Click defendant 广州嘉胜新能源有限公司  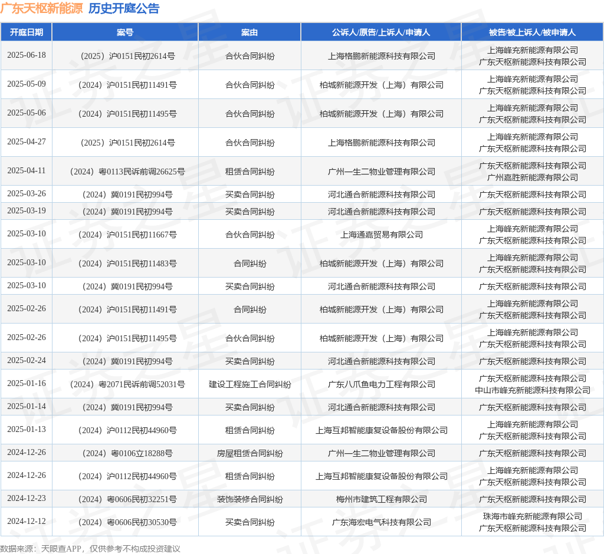pyautogui.click(x=533, y=177)
